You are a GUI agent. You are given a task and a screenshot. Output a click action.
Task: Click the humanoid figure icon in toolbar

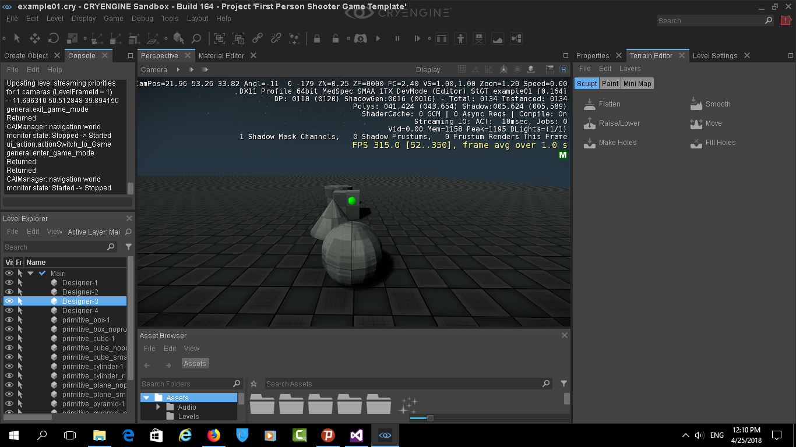[460, 38]
